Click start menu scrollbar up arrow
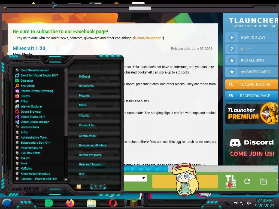 (x=66, y=70)
